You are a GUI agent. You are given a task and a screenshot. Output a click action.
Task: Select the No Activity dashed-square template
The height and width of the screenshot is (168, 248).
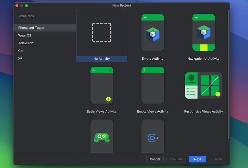(102, 33)
